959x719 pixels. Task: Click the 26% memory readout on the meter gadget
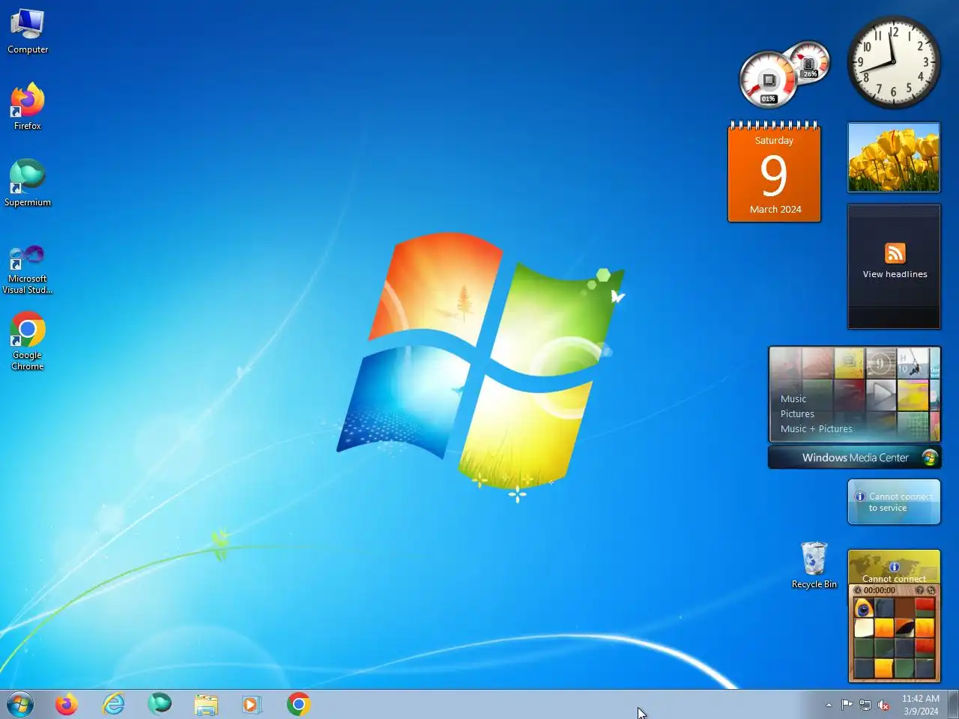810,74
